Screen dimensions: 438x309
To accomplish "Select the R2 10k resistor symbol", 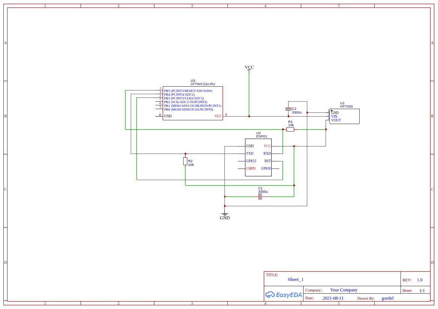I will point(185,161).
